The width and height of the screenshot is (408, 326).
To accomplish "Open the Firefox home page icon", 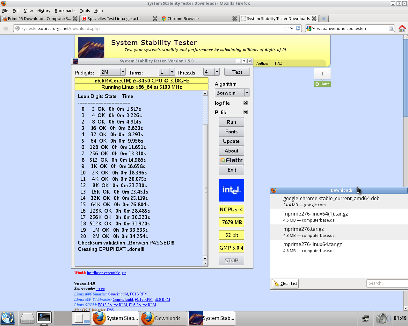I will (402, 28).
